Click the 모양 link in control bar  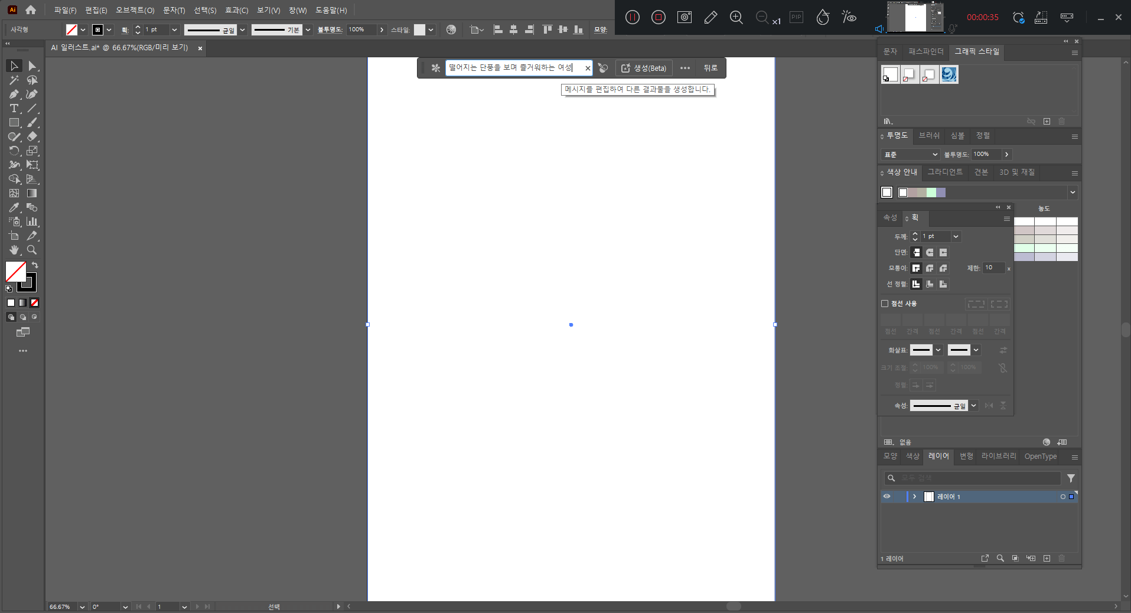point(601,30)
